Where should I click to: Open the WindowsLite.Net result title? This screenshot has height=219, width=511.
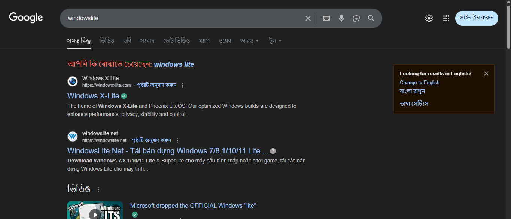[168, 151]
